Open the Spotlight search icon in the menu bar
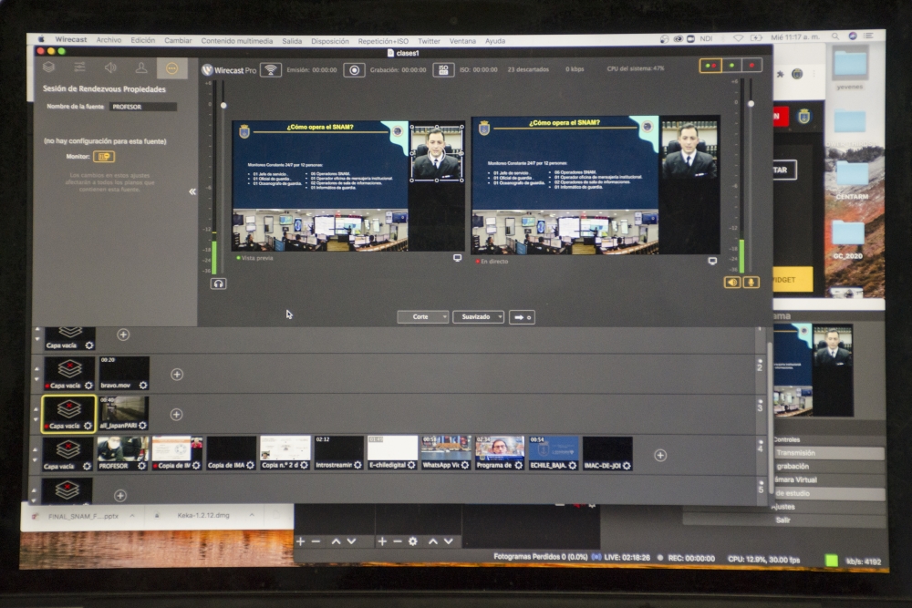912x608 pixels. (x=835, y=36)
